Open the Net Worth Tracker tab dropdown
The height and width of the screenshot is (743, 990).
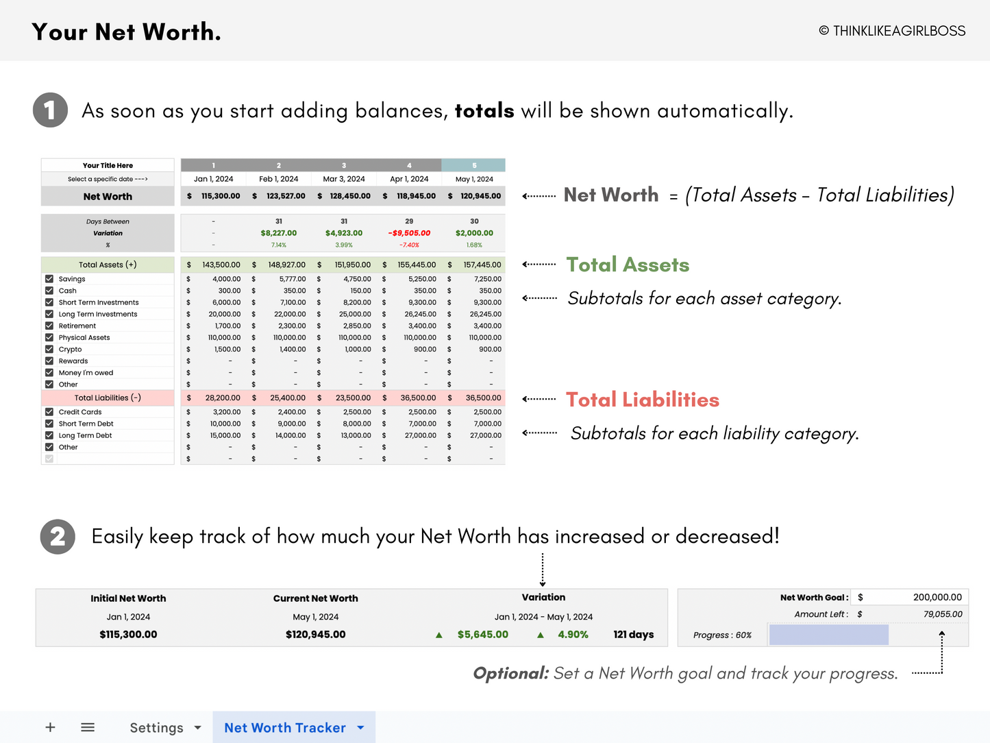[x=361, y=727]
